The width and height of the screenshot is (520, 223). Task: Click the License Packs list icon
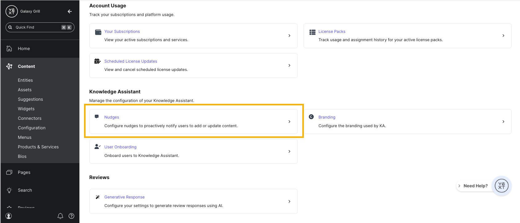click(312, 32)
